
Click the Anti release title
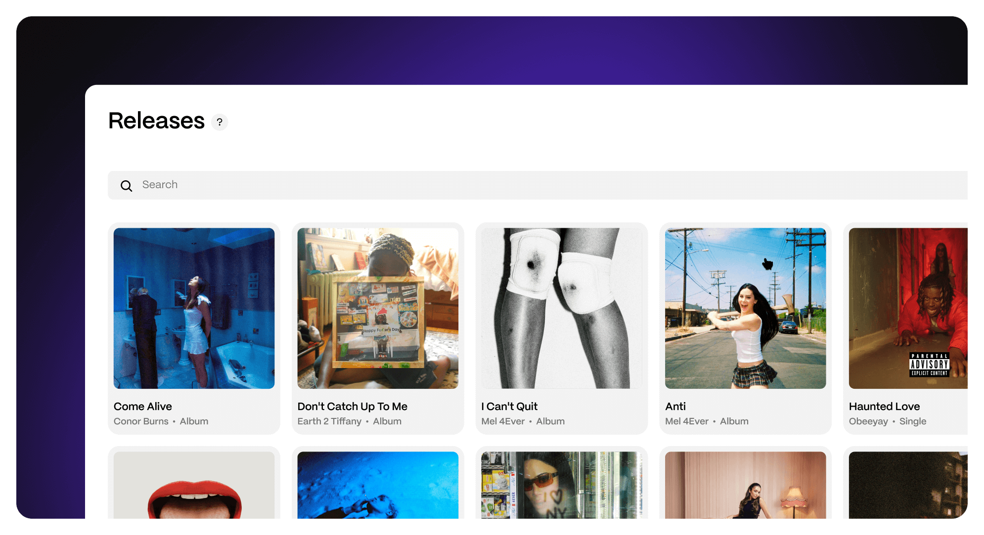(x=675, y=407)
